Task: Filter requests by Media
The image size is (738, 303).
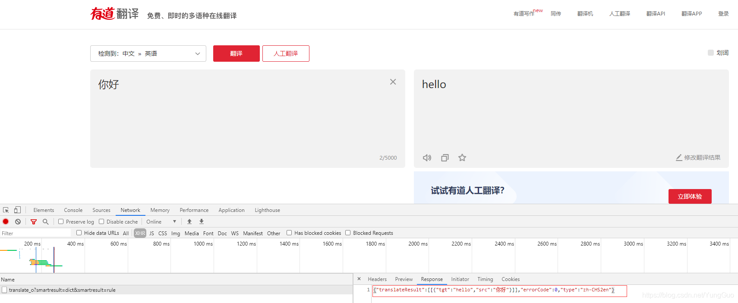Action: click(x=192, y=233)
